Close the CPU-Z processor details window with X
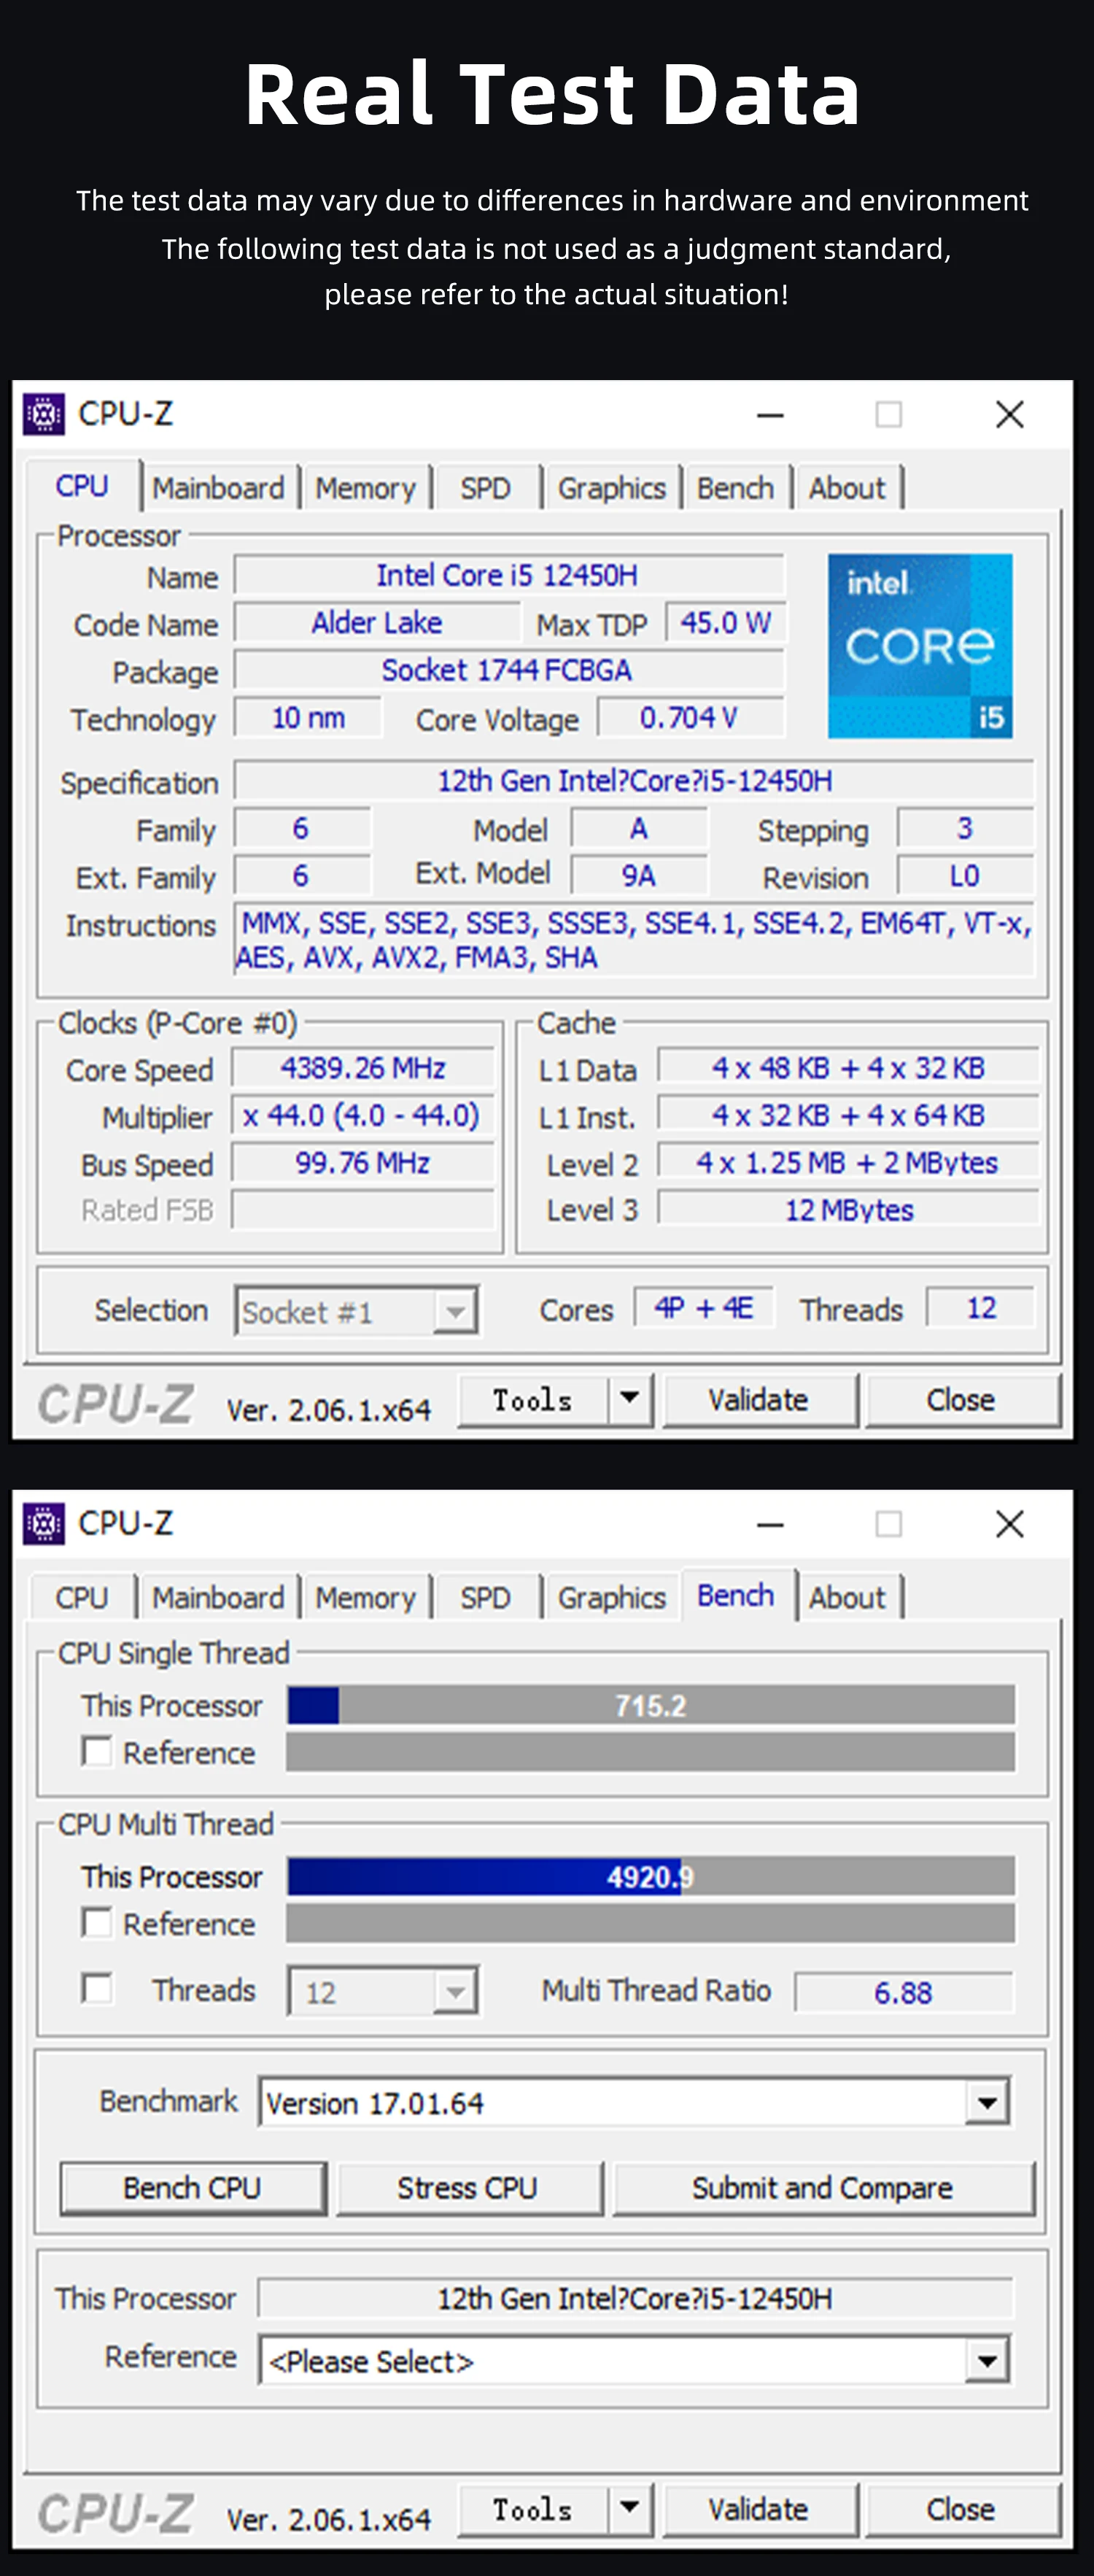 pos(1010,414)
